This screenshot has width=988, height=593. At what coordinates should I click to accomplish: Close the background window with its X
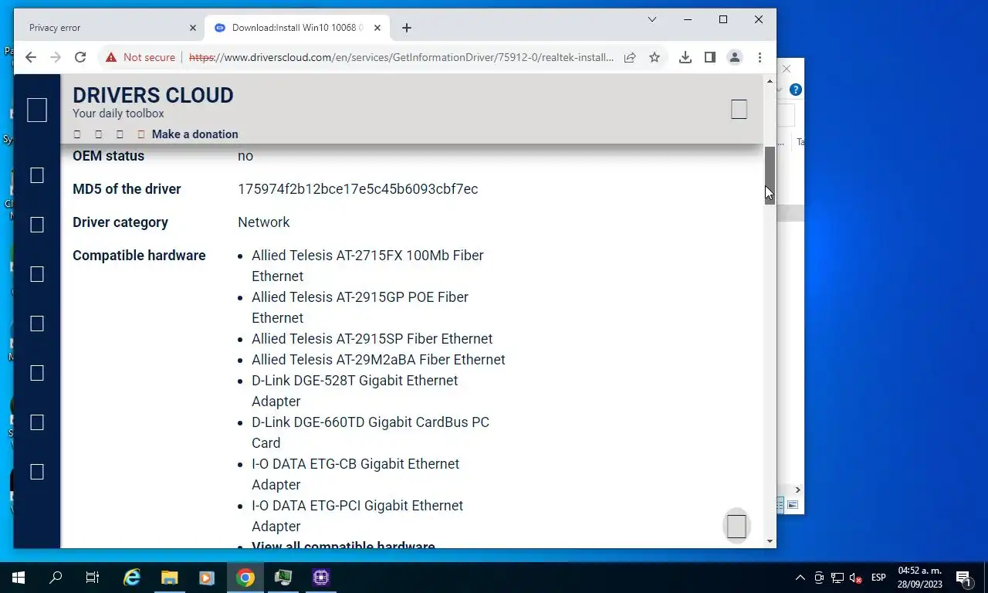tap(787, 69)
